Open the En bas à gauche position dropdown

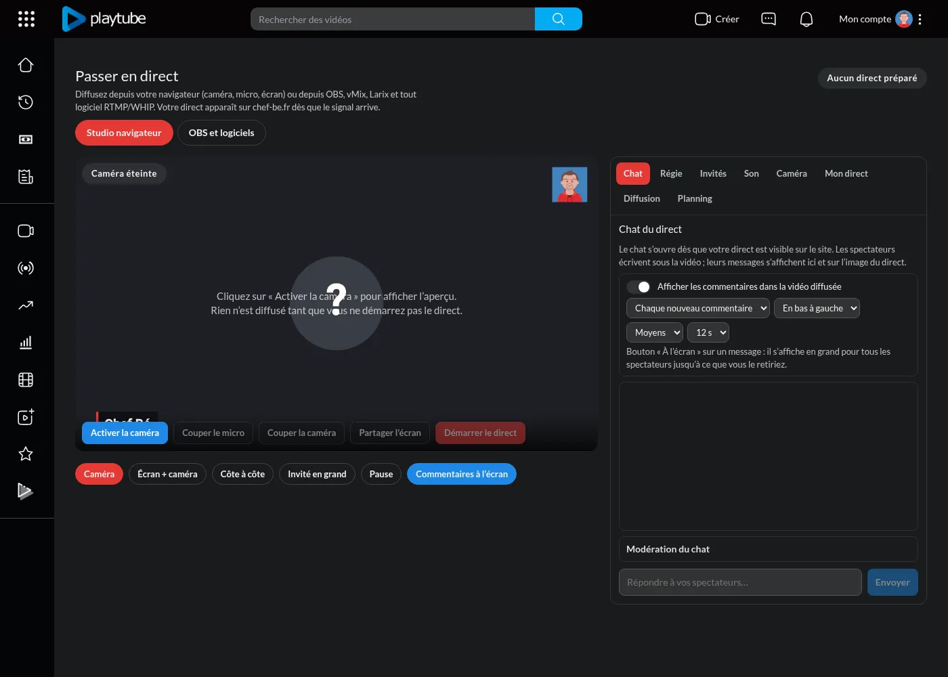click(817, 308)
